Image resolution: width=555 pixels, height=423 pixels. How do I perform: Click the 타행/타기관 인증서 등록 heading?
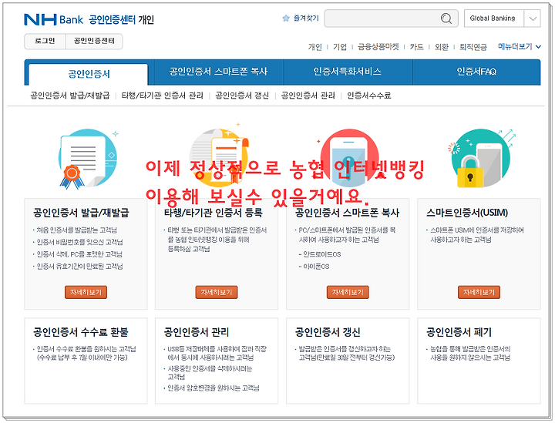(213, 213)
